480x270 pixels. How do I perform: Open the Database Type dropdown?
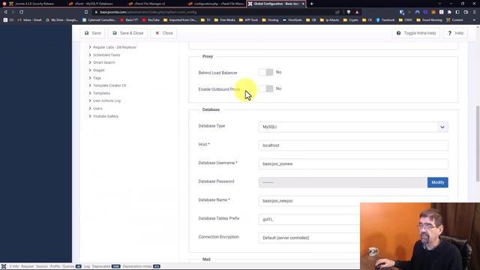click(353, 127)
